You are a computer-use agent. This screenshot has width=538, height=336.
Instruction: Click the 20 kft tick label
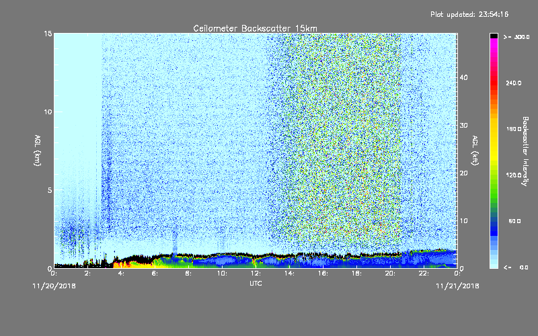click(x=463, y=173)
